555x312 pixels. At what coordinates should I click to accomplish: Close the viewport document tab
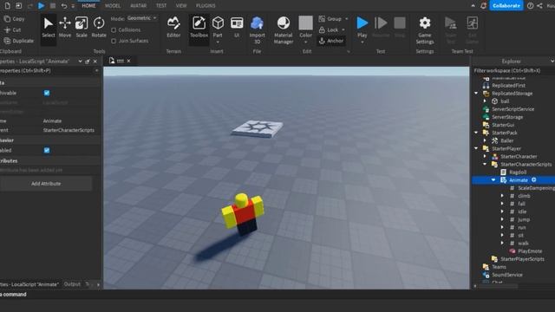pos(129,61)
